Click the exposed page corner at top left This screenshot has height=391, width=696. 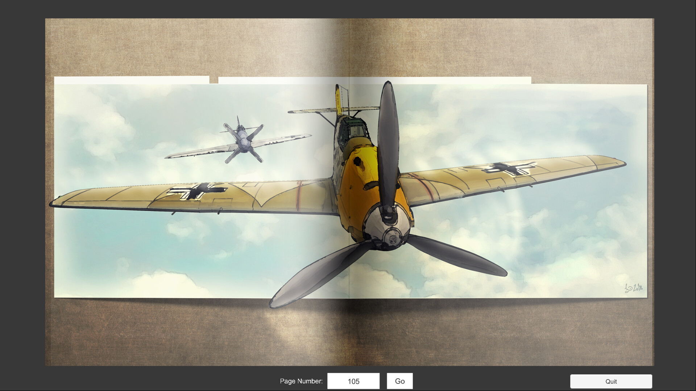(130, 80)
